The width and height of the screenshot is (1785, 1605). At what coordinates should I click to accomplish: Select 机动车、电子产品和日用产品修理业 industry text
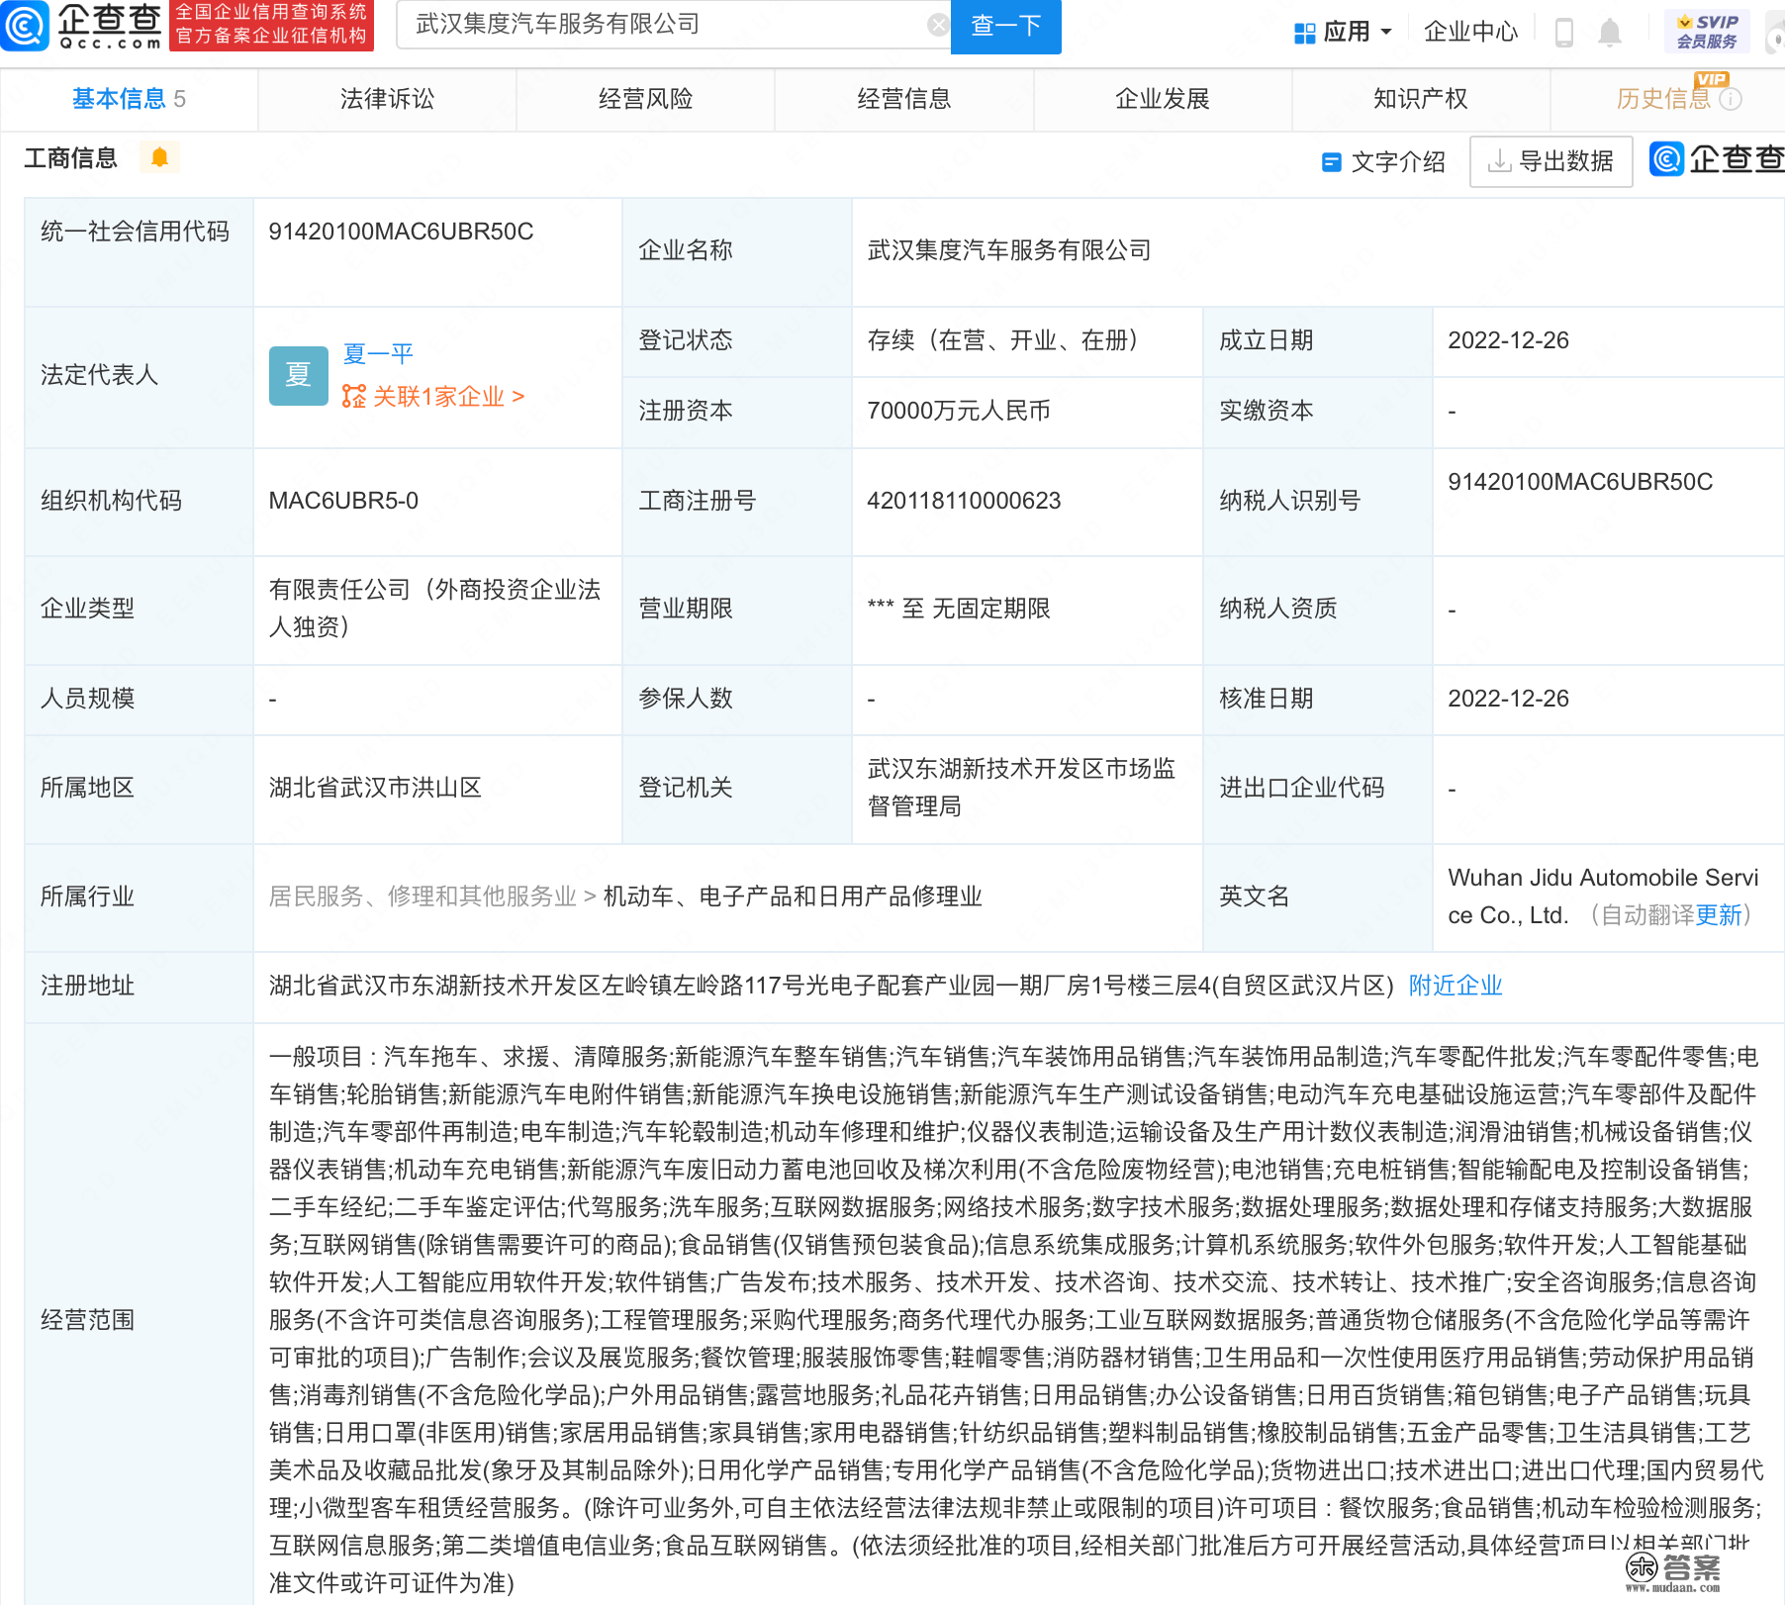pos(793,897)
